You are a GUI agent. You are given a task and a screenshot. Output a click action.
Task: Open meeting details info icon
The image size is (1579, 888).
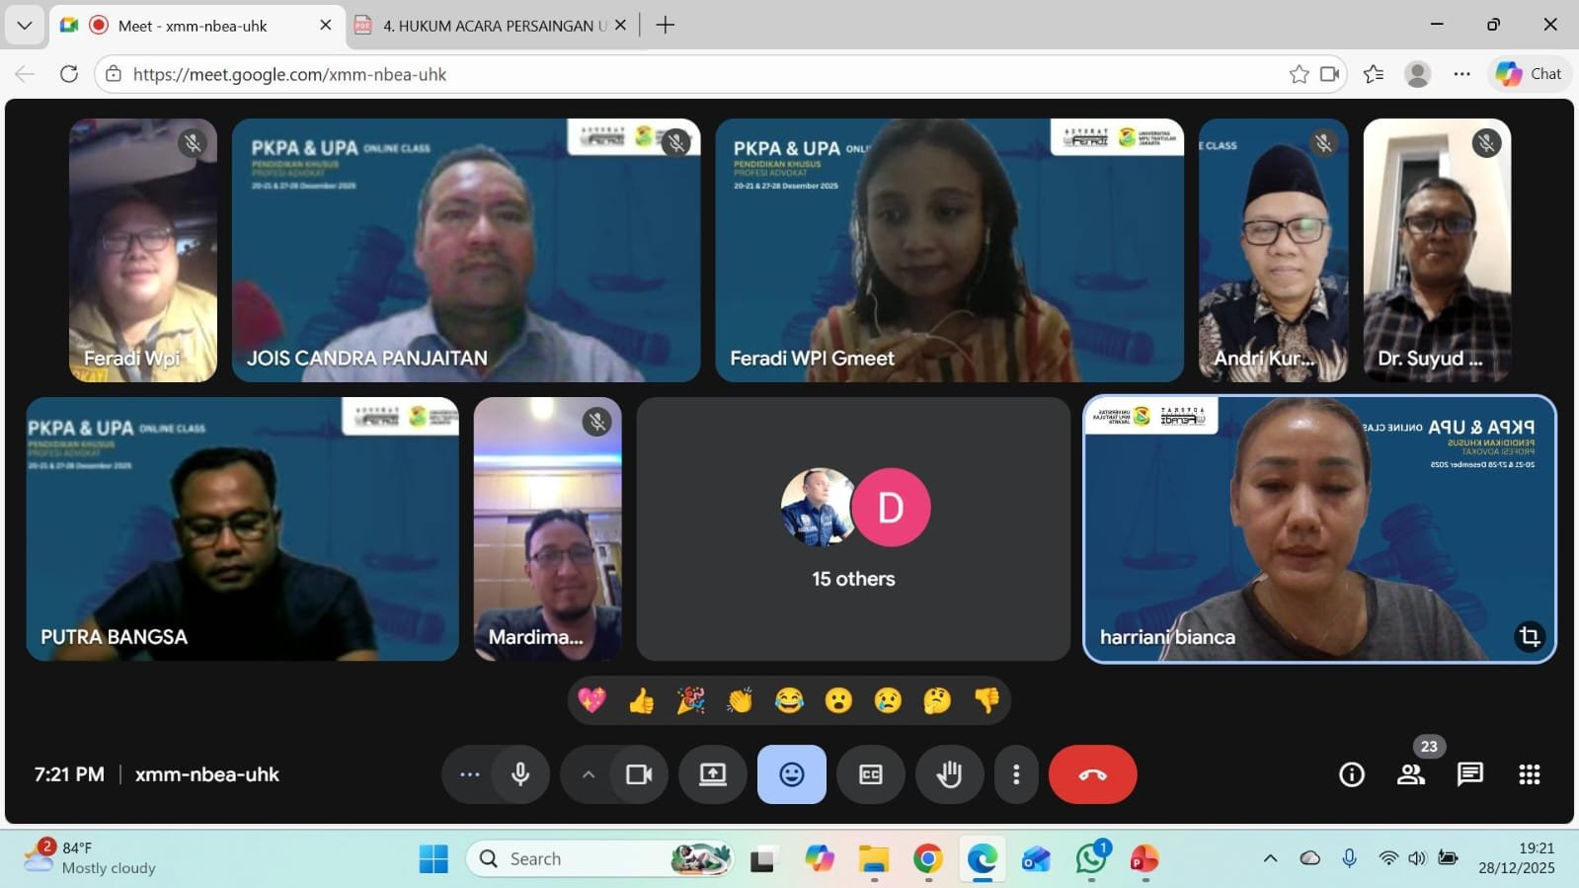pyautogui.click(x=1351, y=774)
